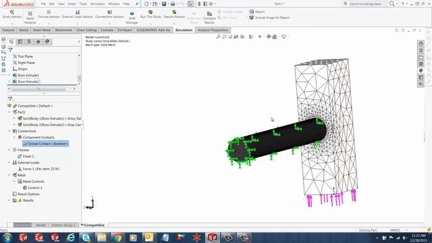Click the Save icon in title toolbar

point(164,4)
